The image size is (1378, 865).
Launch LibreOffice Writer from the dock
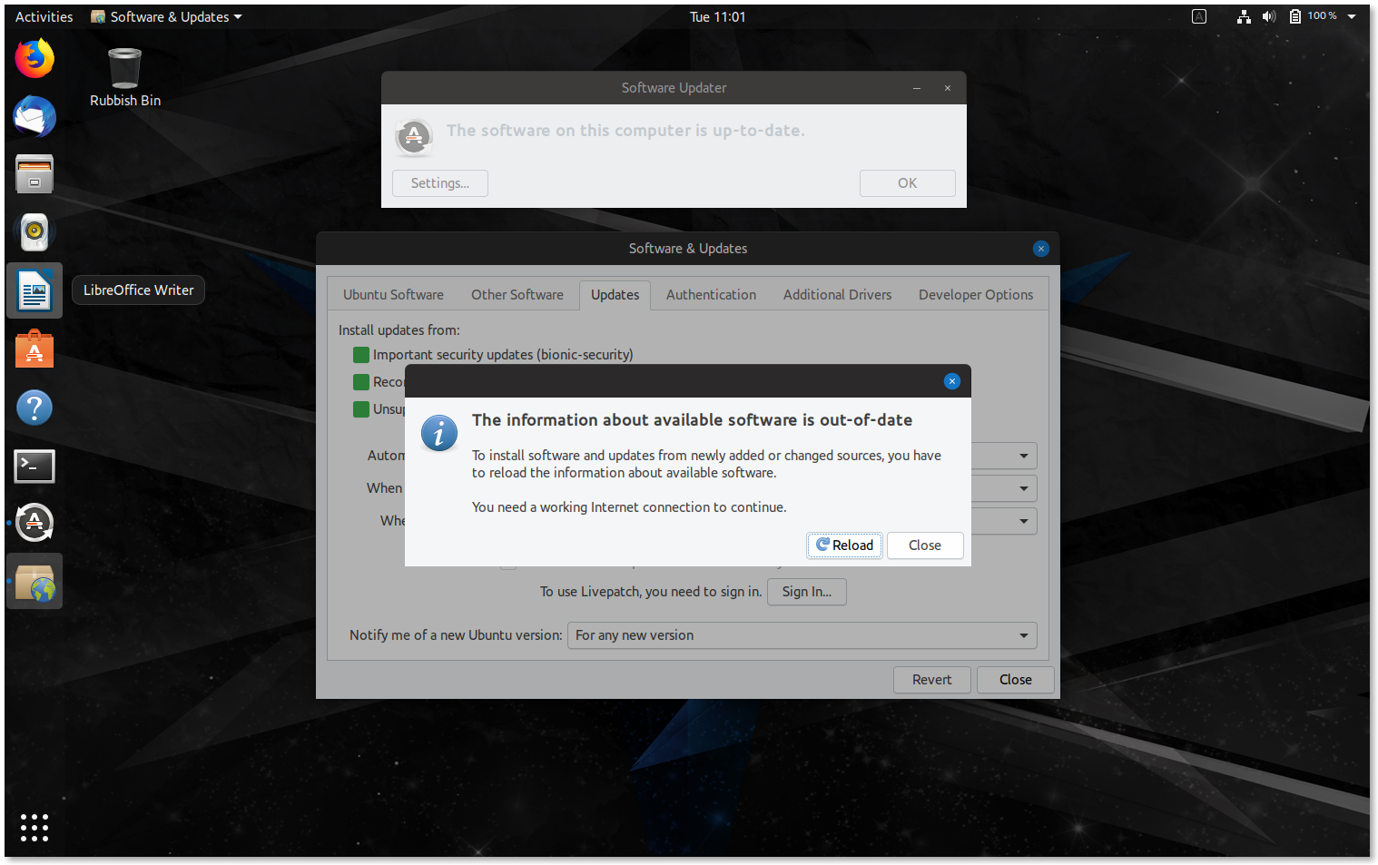pos(34,291)
